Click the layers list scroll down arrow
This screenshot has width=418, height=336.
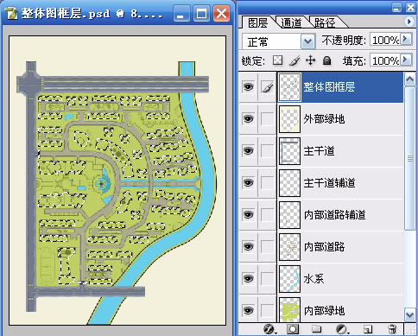410,314
